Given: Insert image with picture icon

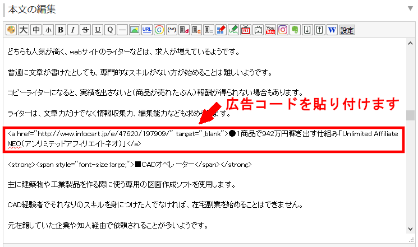Looking at the screenshot, I should click(135, 30).
